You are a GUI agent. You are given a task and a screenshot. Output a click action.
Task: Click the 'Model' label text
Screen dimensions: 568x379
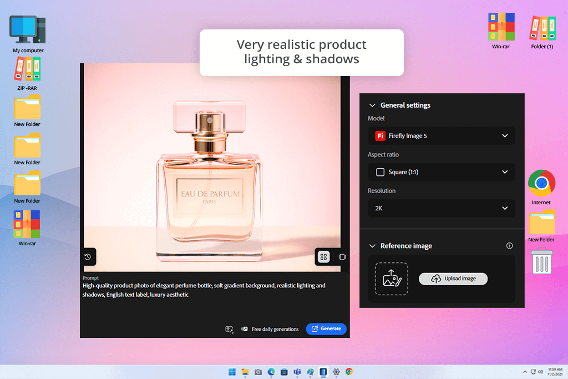click(x=376, y=118)
